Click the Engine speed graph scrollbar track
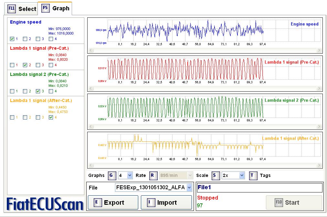 (x=205, y=50)
